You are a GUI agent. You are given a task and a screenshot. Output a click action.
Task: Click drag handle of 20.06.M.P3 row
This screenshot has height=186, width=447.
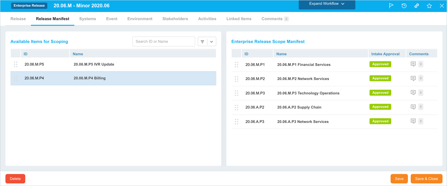click(x=236, y=93)
